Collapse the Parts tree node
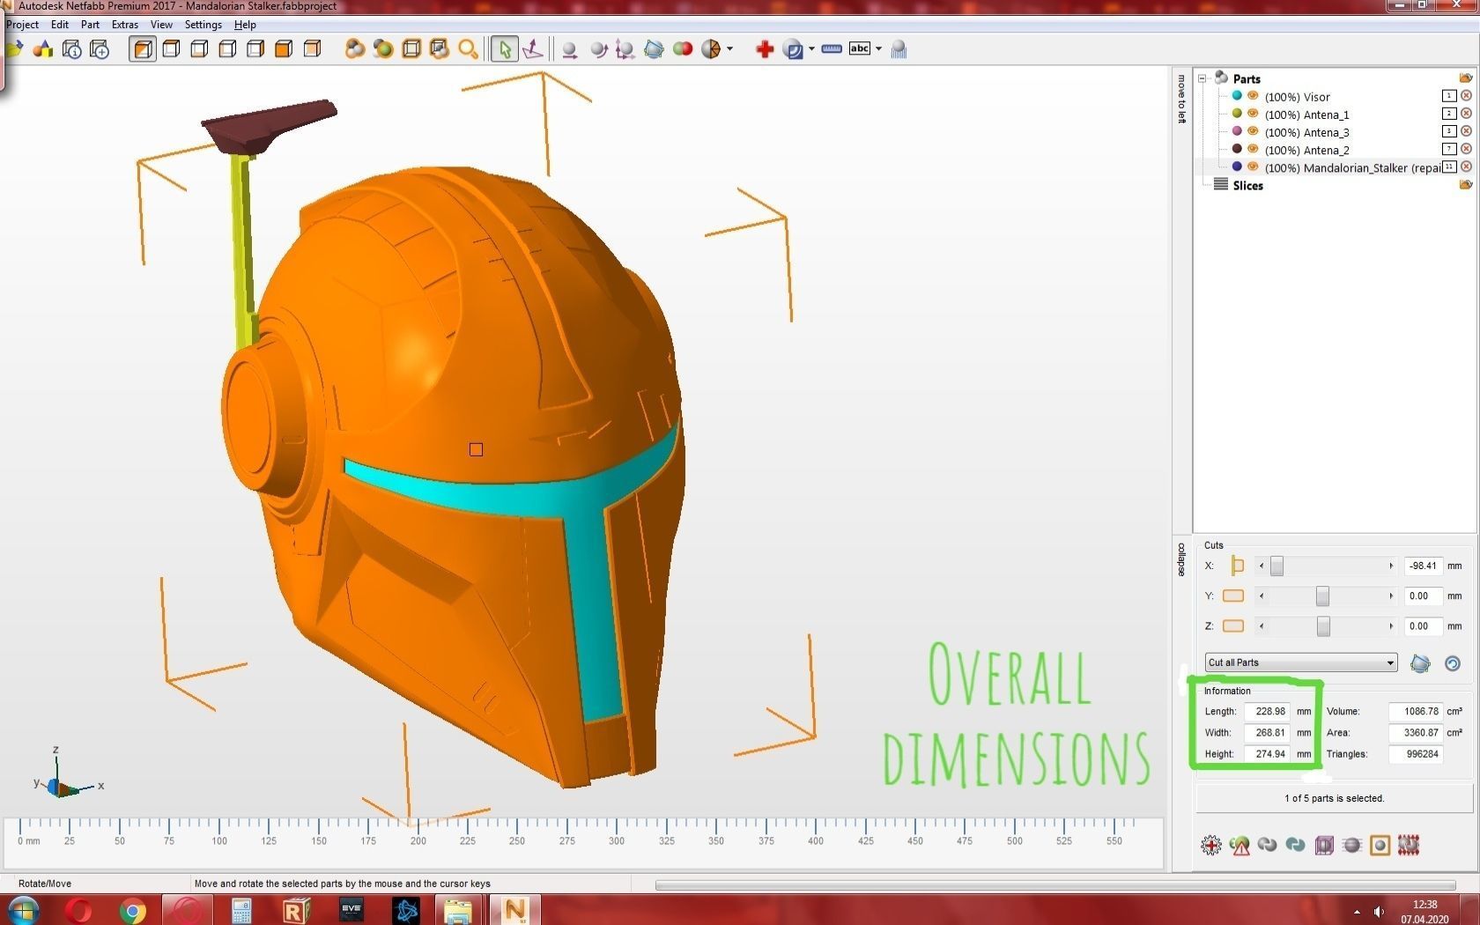Image resolution: width=1480 pixels, height=925 pixels. pos(1202,78)
